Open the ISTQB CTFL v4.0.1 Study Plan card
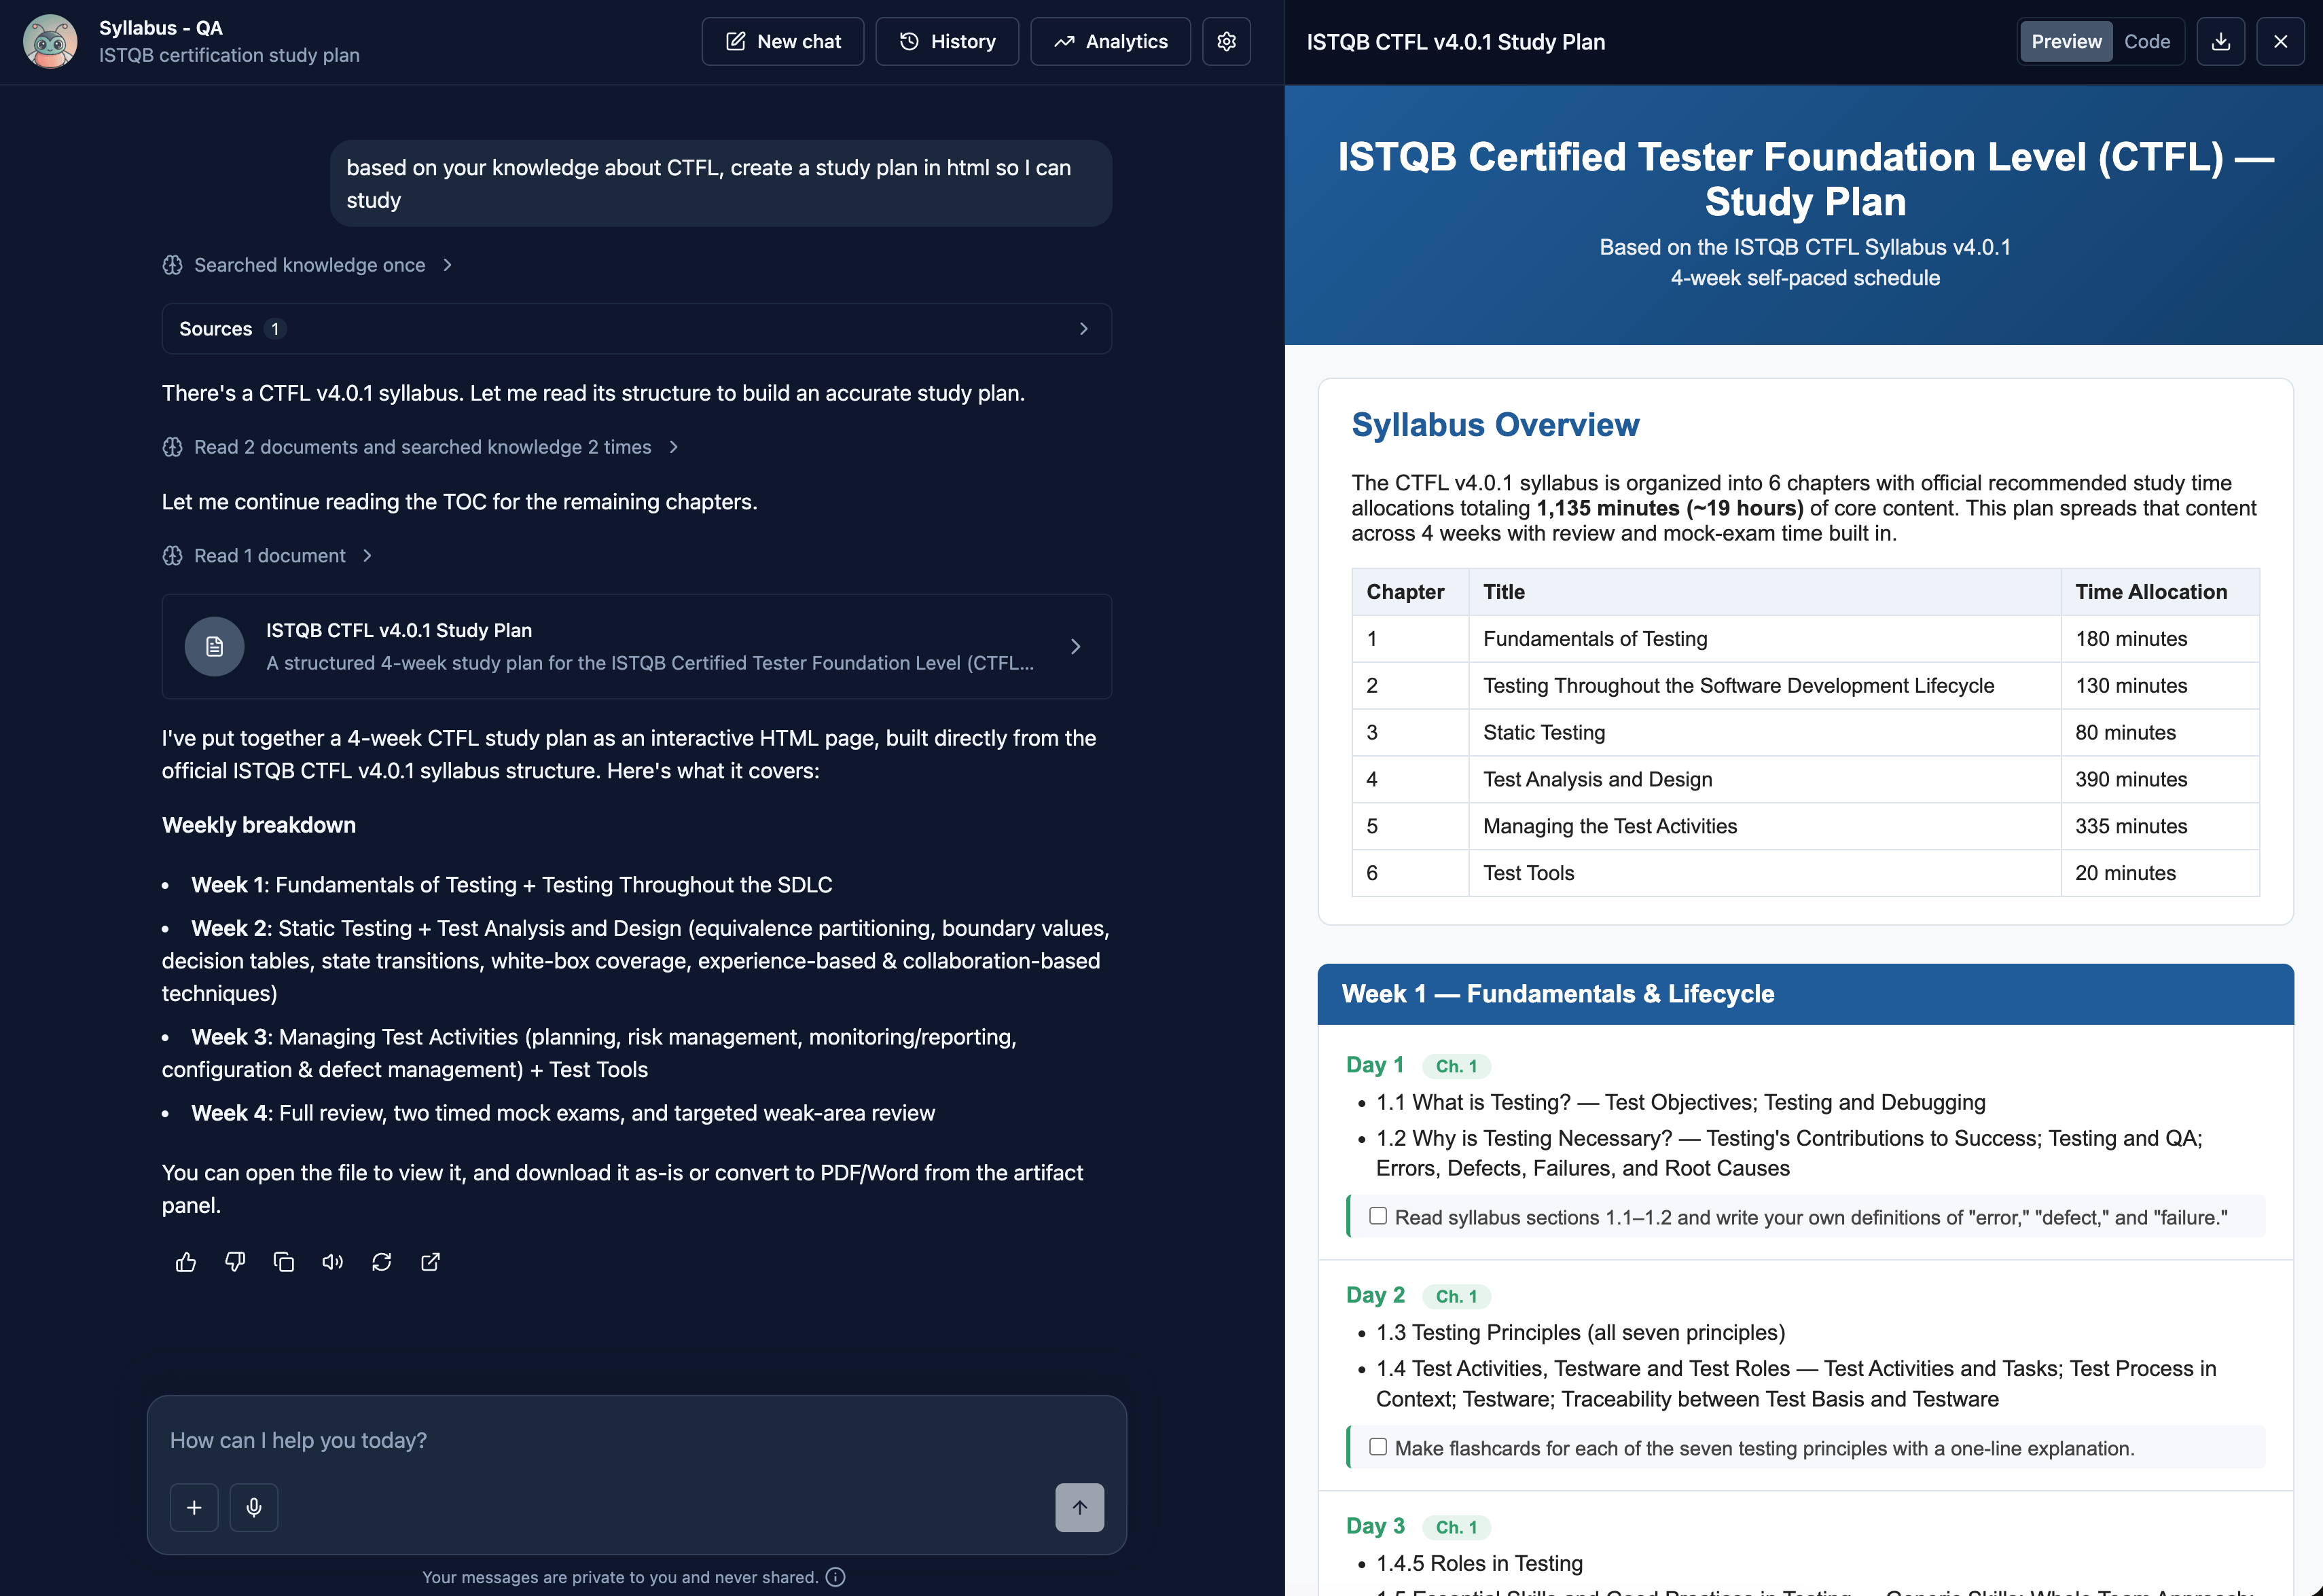2323x1596 pixels. pos(637,647)
